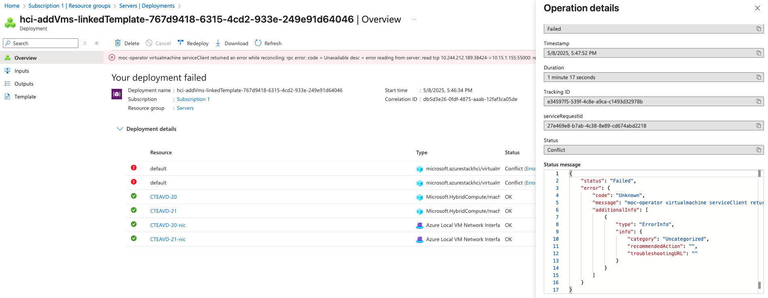Open the CTEAVD-21-nic resource link

[x=168, y=239]
